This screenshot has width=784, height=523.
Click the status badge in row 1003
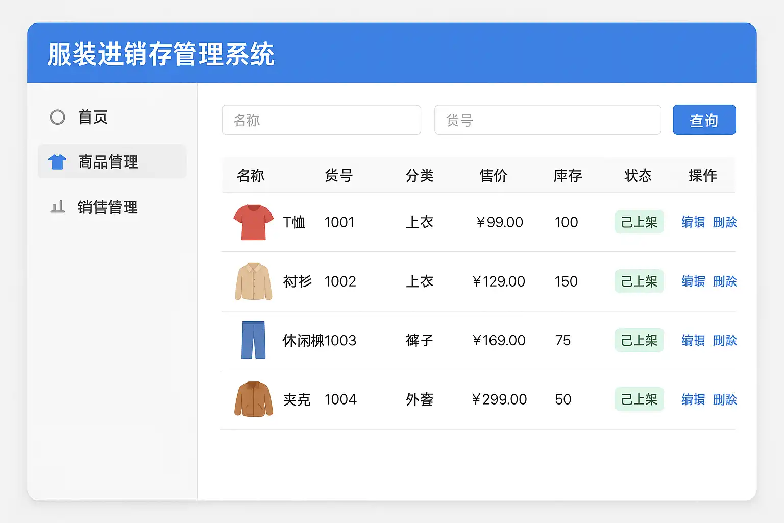(639, 340)
